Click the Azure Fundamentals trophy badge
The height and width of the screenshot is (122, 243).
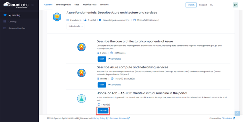tap(57, 17)
